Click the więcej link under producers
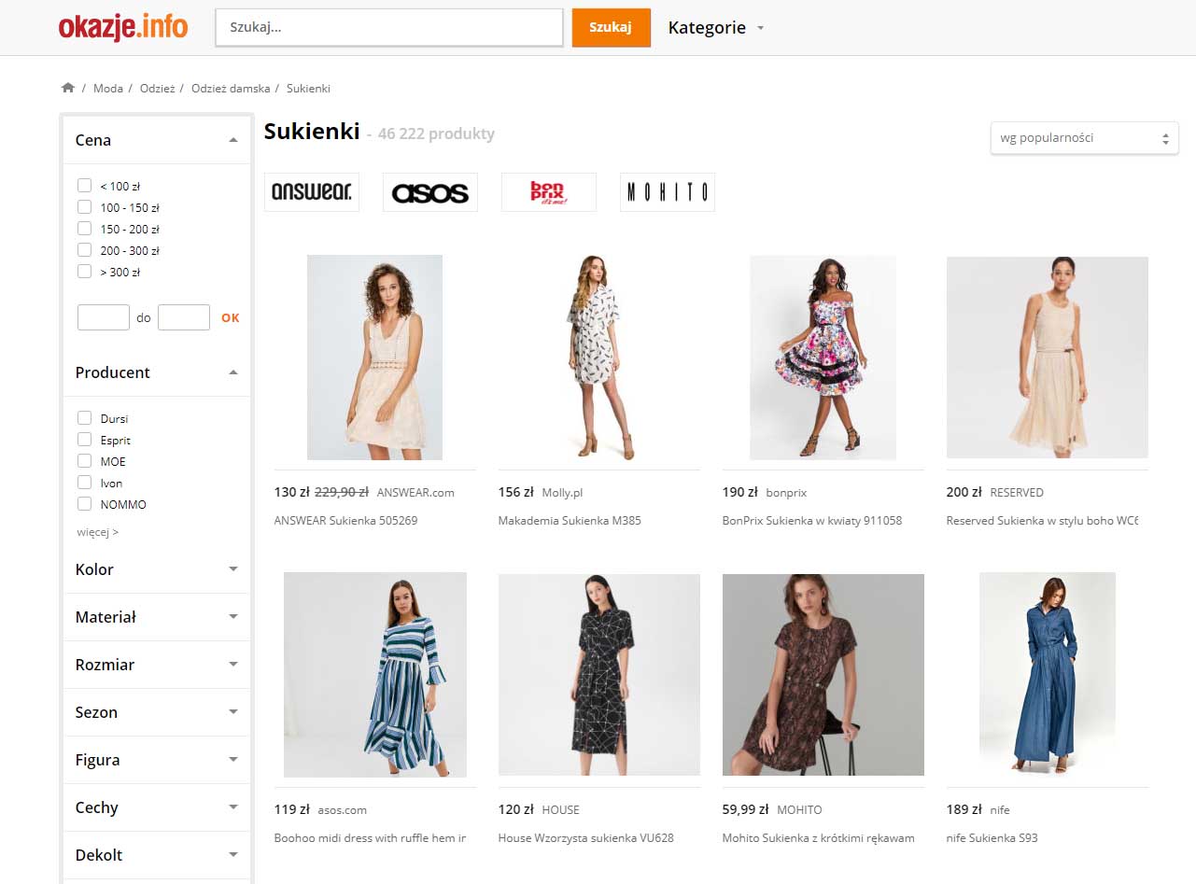The width and height of the screenshot is (1196, 884). point(97,532)
